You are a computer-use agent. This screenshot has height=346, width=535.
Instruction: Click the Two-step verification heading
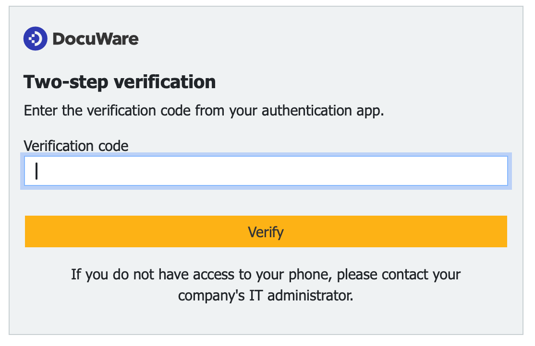120,82
